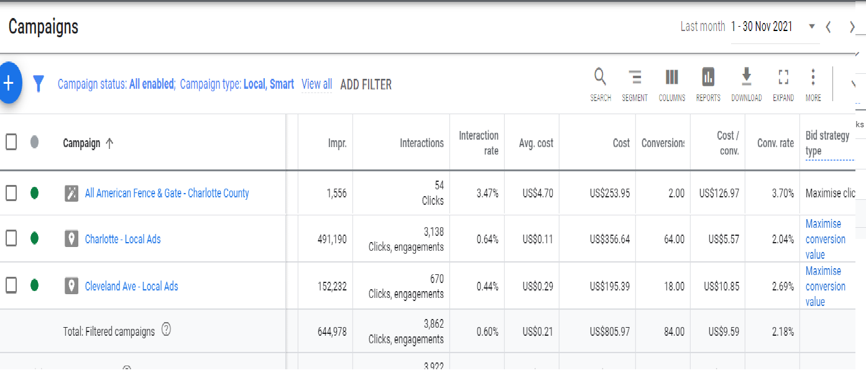
Task: Open the More three-dot menu
Action: (x=813, y=77)
